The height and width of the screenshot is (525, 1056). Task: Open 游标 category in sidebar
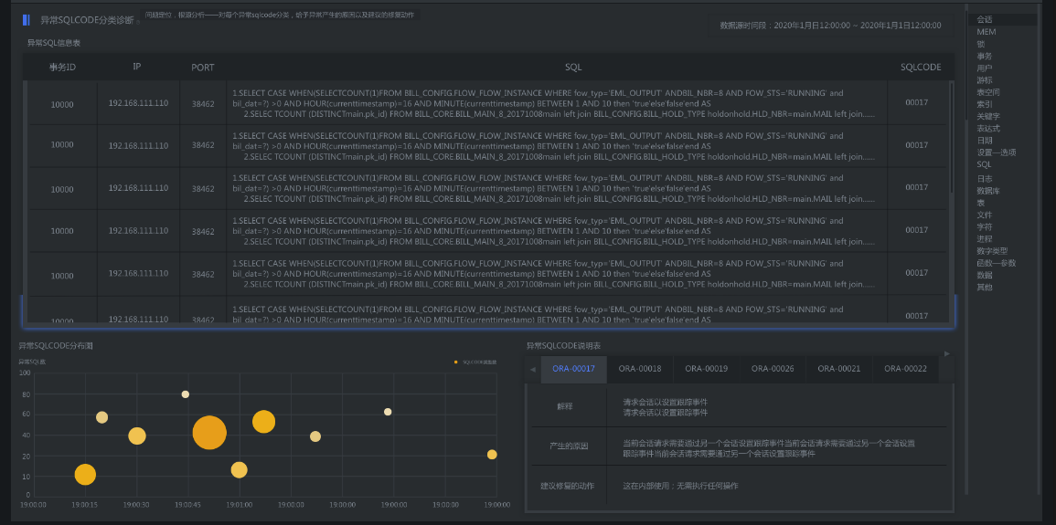pos(984,80)
